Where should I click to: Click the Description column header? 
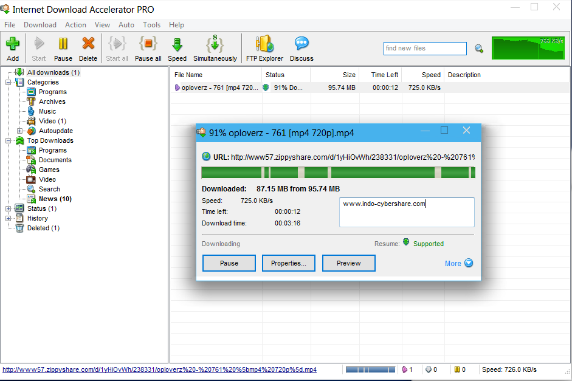coord(507,75)
